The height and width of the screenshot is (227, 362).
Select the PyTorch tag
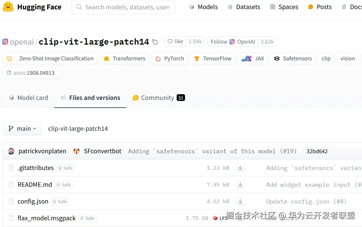170,59
